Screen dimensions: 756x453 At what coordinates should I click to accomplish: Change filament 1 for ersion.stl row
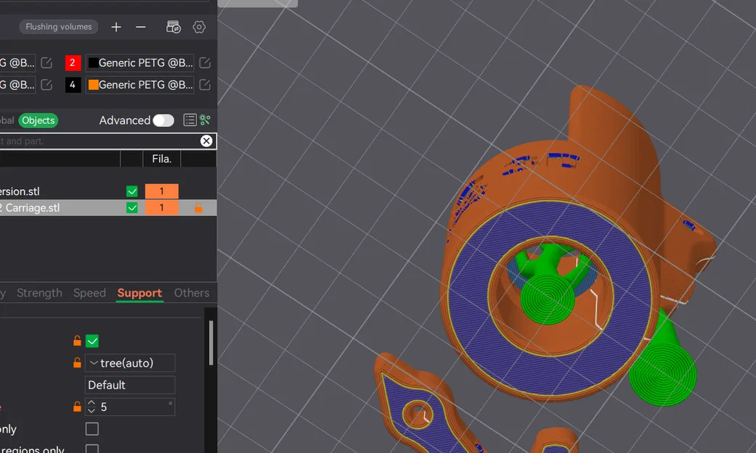[x=161, y=191]
